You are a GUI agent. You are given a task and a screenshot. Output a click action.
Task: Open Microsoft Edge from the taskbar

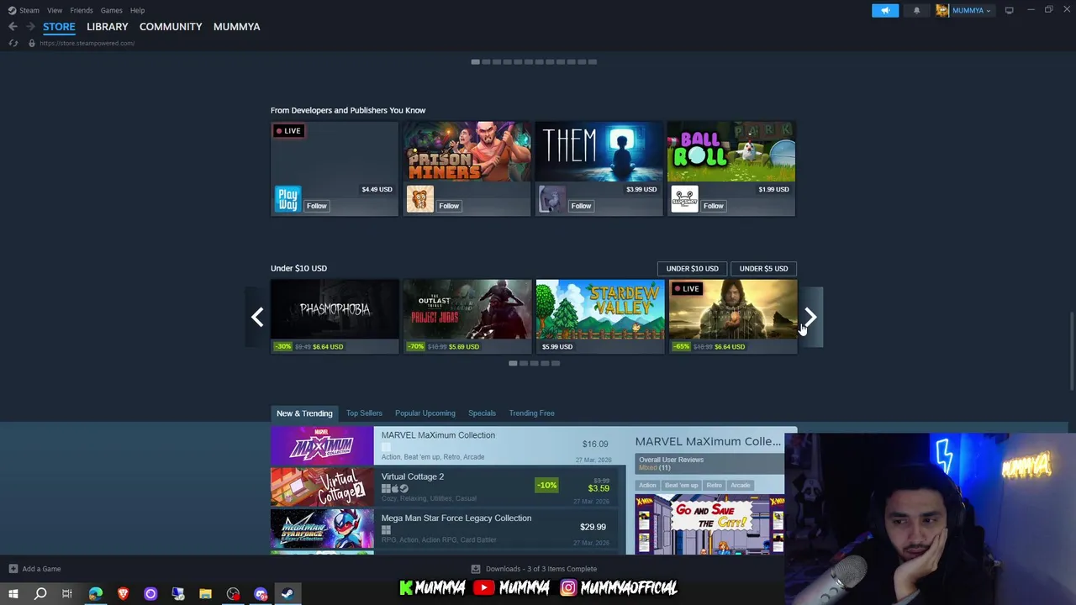[96, 594]
